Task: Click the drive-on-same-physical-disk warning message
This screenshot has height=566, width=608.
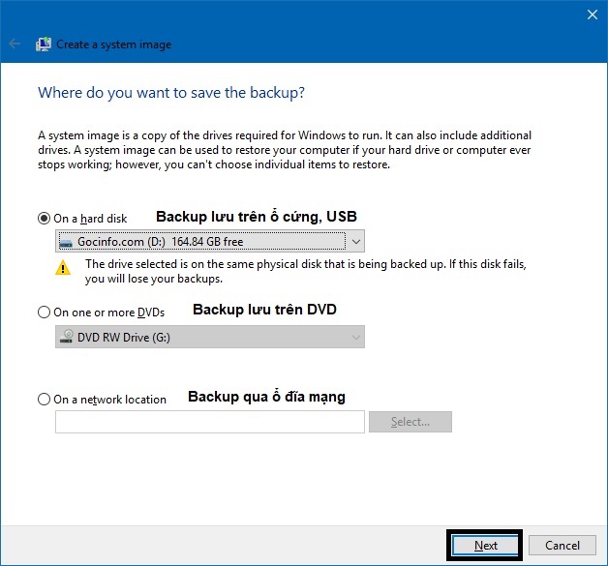Action: click(x=305, y=271)
